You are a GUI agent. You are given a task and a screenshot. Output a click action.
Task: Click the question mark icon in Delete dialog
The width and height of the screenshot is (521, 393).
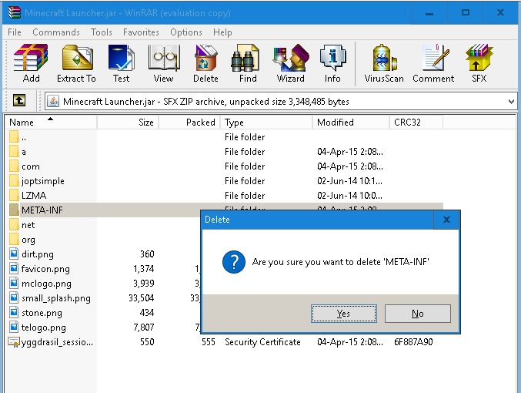click(234, 262)
